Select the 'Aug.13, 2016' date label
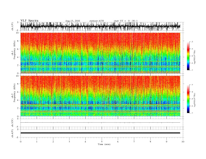Screen dimensions: 206x159 pyautogui.click(x=73, y=21)
